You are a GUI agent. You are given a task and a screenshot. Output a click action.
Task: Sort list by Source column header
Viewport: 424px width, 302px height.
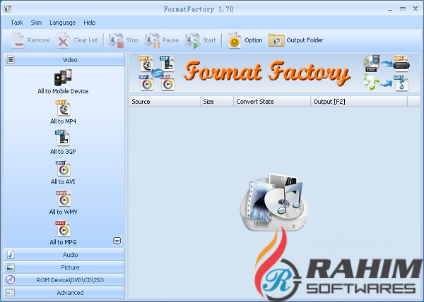tap(165, 102)
